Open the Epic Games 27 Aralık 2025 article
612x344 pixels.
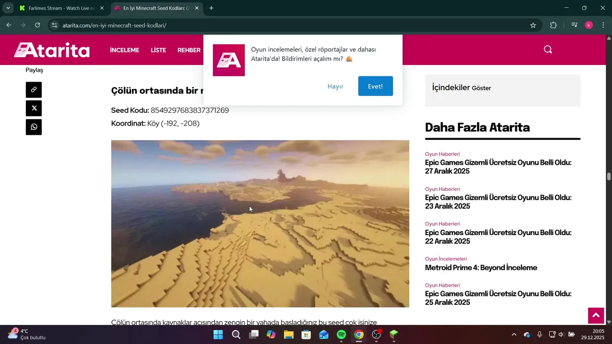pos(498,167)
